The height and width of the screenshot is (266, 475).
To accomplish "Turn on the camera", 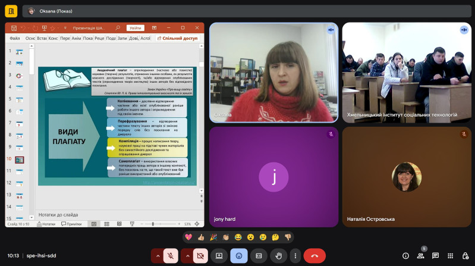I will pyautogui.click(x=200, y=255).
